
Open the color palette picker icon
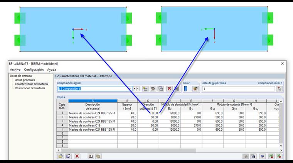[195, 89]
